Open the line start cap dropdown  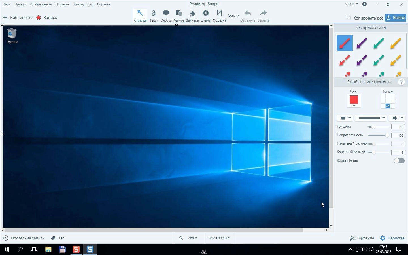(x=345, y=118)
